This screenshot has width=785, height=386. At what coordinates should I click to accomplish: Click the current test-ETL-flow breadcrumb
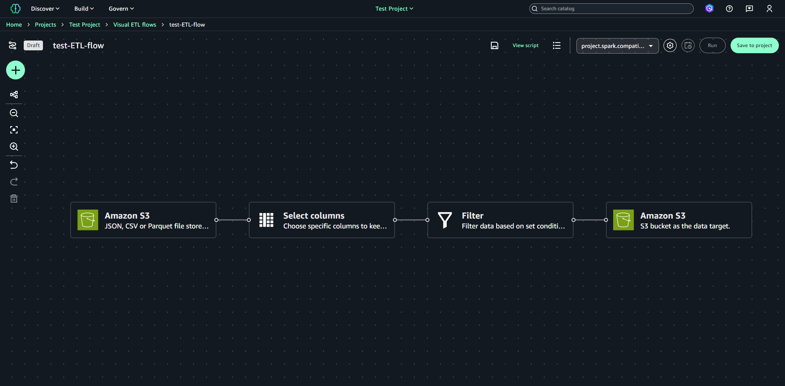tap(187, 25)
